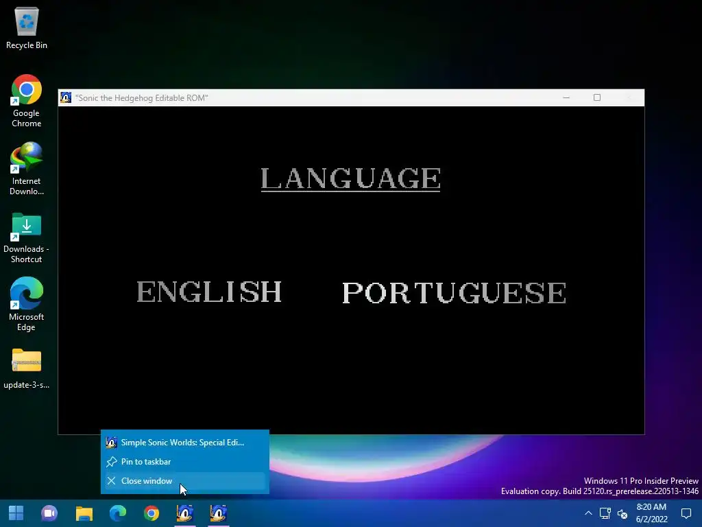Select Pin to taskbar entry
Viewport: 702px width, 527px height.
(185, 462)
